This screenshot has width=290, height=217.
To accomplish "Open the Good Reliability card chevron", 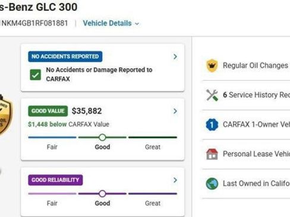I will click(175, 180).
